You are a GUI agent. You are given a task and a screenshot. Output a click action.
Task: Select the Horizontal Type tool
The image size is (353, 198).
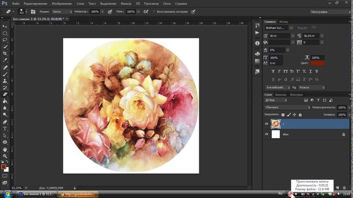5,129
